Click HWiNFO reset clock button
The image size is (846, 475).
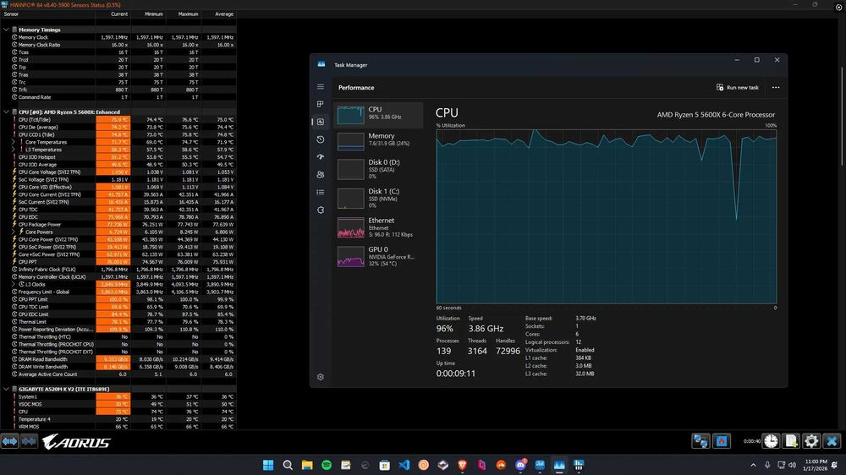(x=771, y=441)
